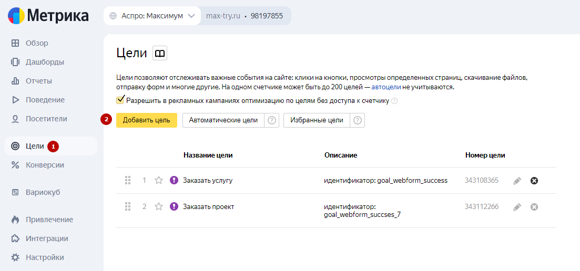The width and height of the screenshot is (580, 271).
Task: Star the Заказать проект goal as favorite
Action: [159, 206]
